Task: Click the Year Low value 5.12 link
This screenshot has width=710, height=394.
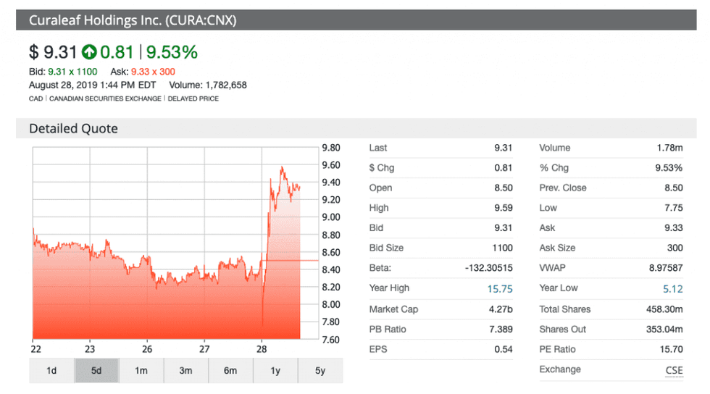Action: 672,288
